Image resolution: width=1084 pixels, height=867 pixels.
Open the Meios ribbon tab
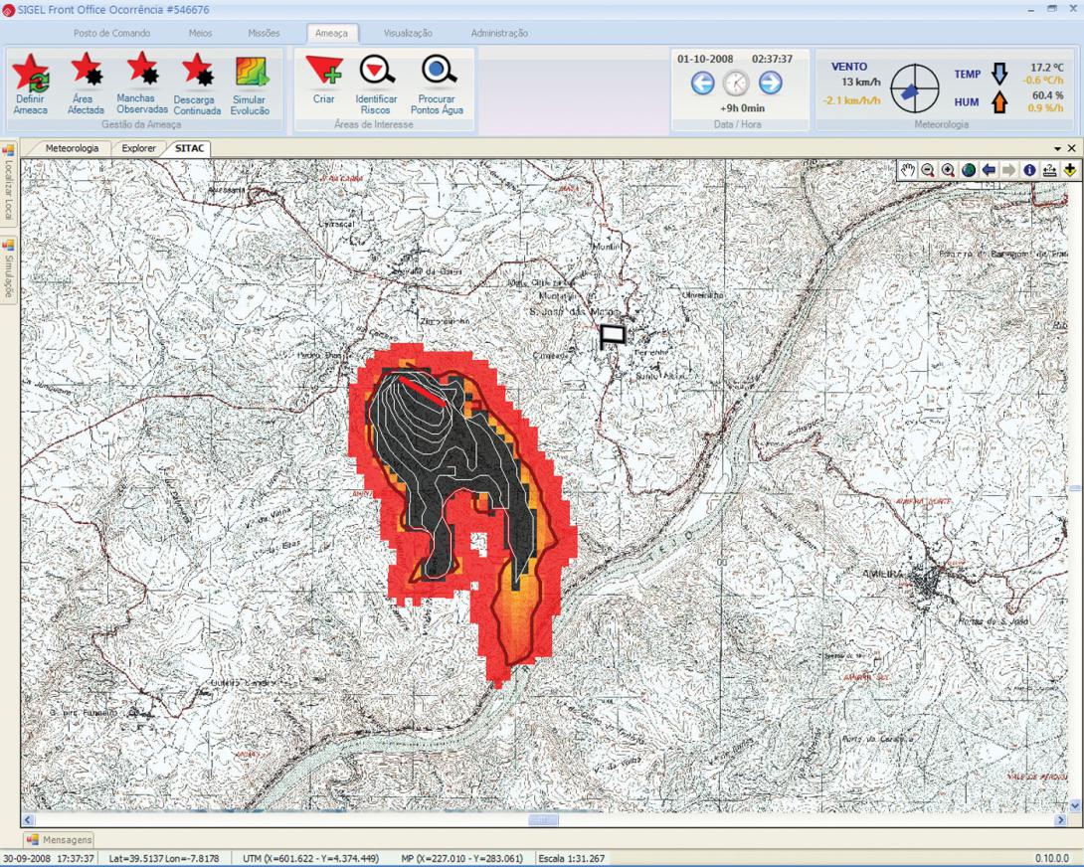click(201, 33)
